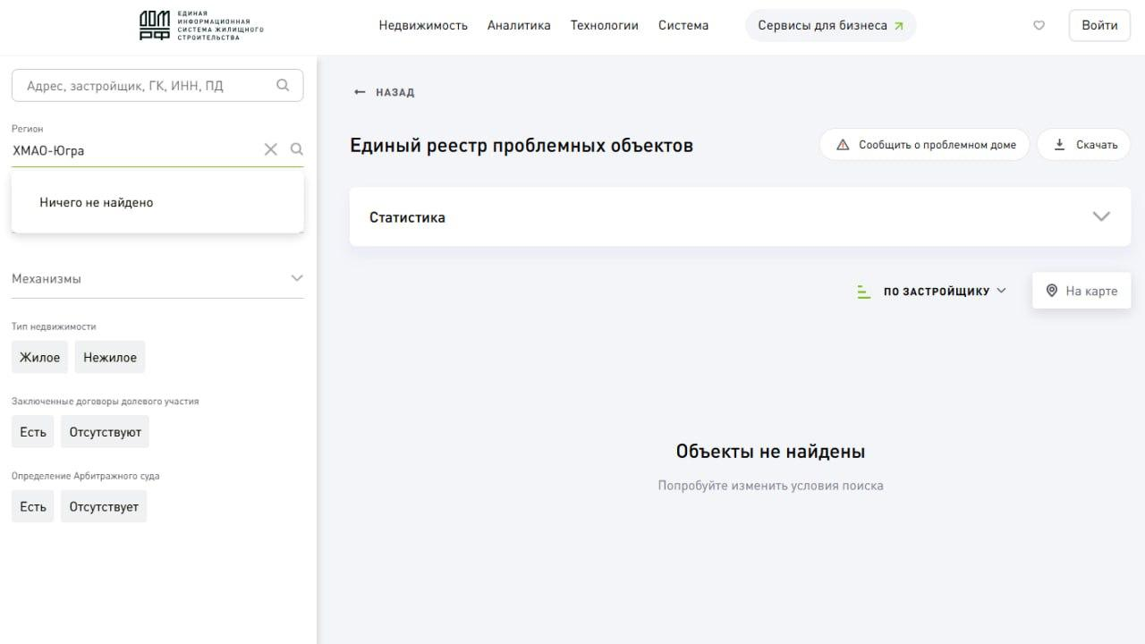The width and height of the screenshot is (1145, 644).
Task: Click the sort lines icon by застройщику
Action: [x=863, y=291]
